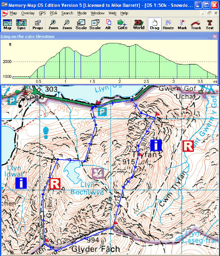Viewport: 220px width, 256px height.
Task: Select the Mark waypoint tool
Action: (182, 24)
